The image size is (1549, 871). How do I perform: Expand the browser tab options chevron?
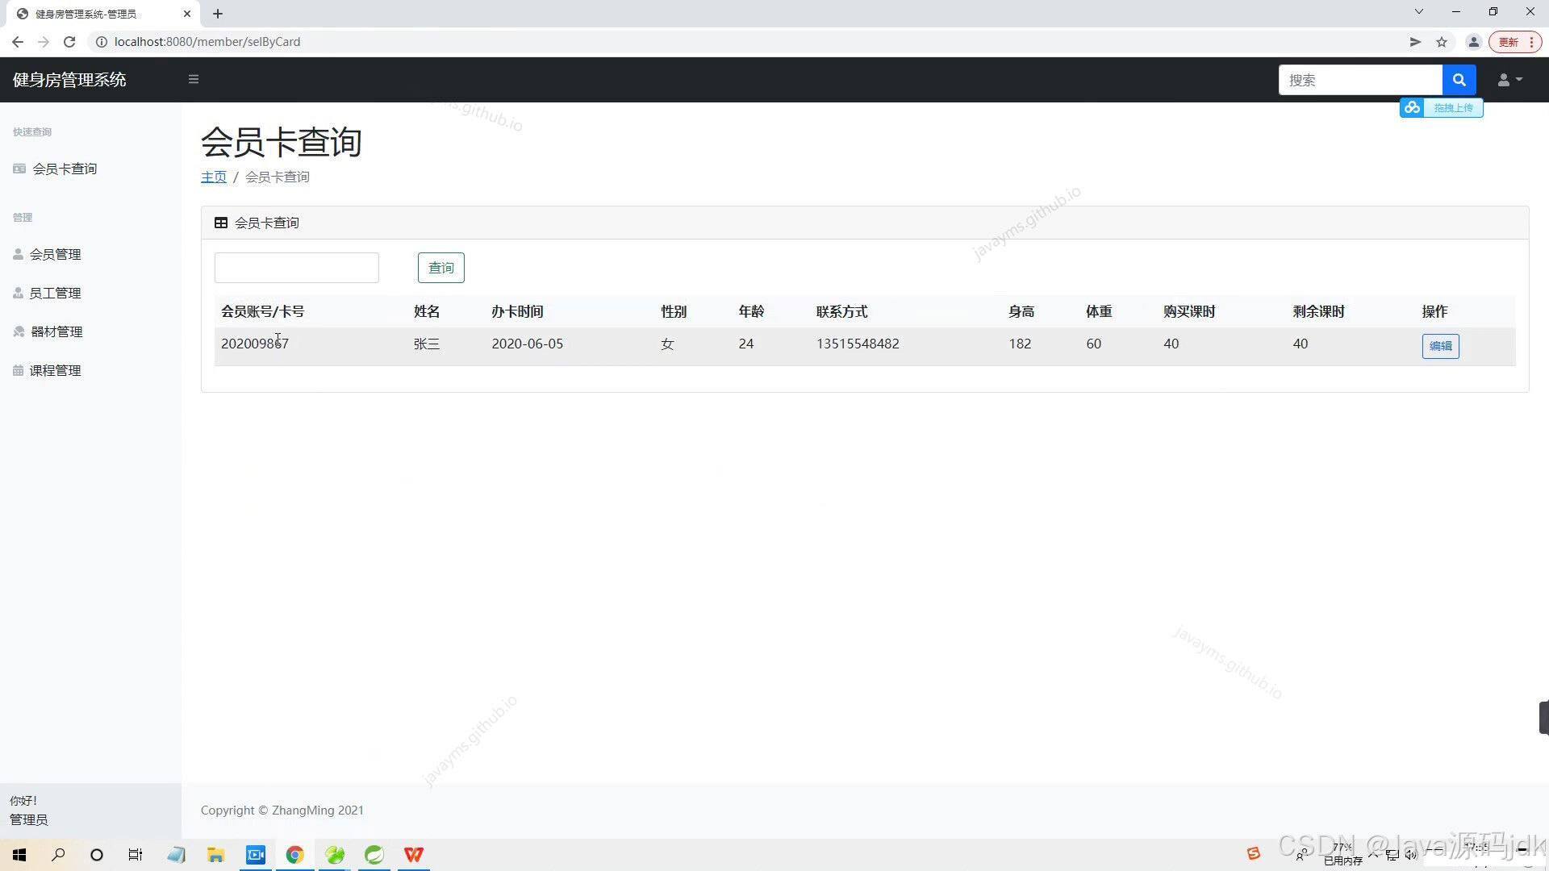[x=1418, y=11]
